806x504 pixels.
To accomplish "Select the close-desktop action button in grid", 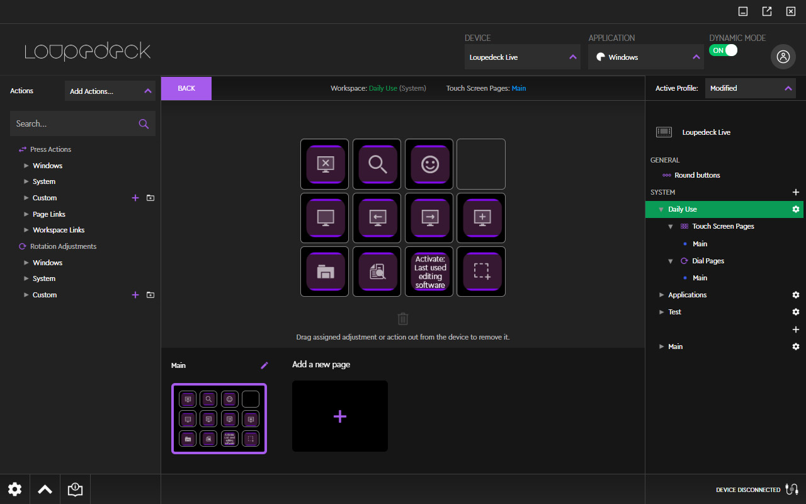I will point(324,164).
